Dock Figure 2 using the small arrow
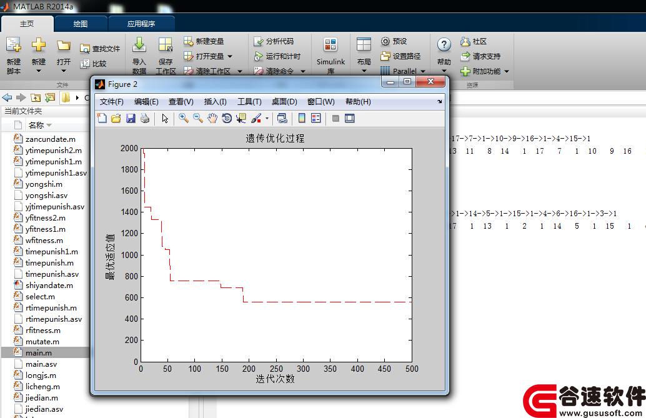Image resolution: width=646 pixels, height=418 pixels. pyautogui.click(x=440, y=101)
